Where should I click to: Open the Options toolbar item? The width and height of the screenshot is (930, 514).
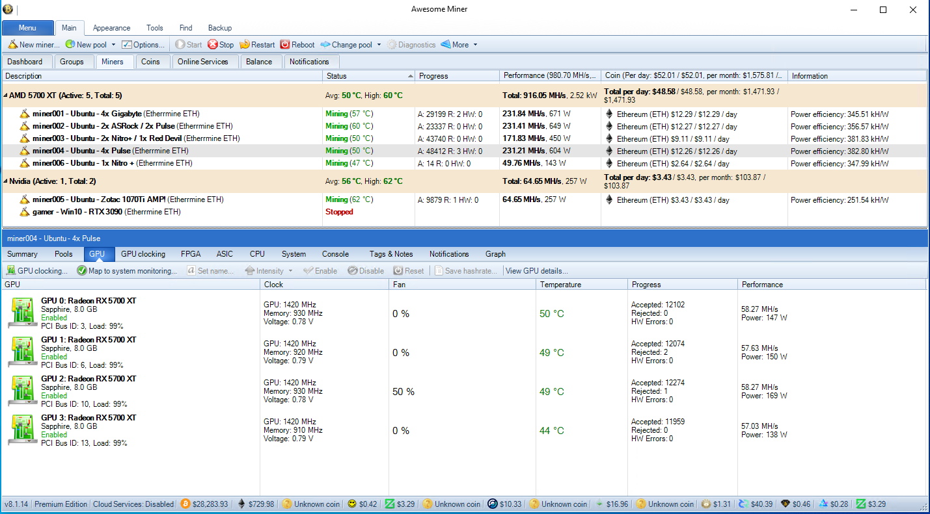(143, 45)
